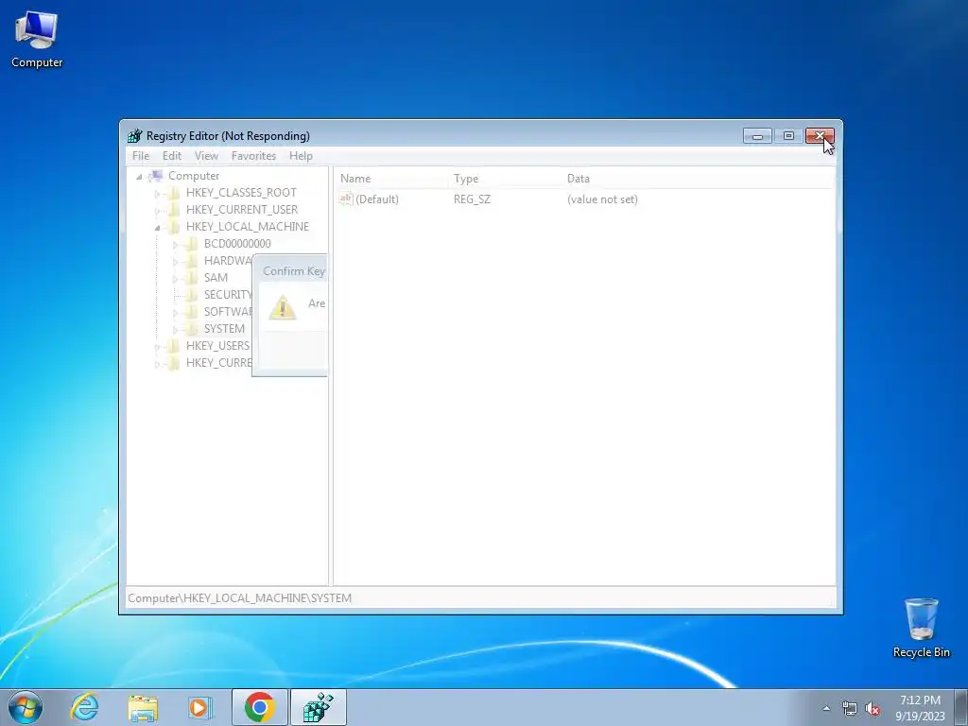Click the network status tray icon
The width and height of the screenshot is (968, 726).
point(850,708)
